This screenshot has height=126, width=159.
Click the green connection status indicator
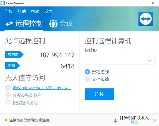point(6,120)
